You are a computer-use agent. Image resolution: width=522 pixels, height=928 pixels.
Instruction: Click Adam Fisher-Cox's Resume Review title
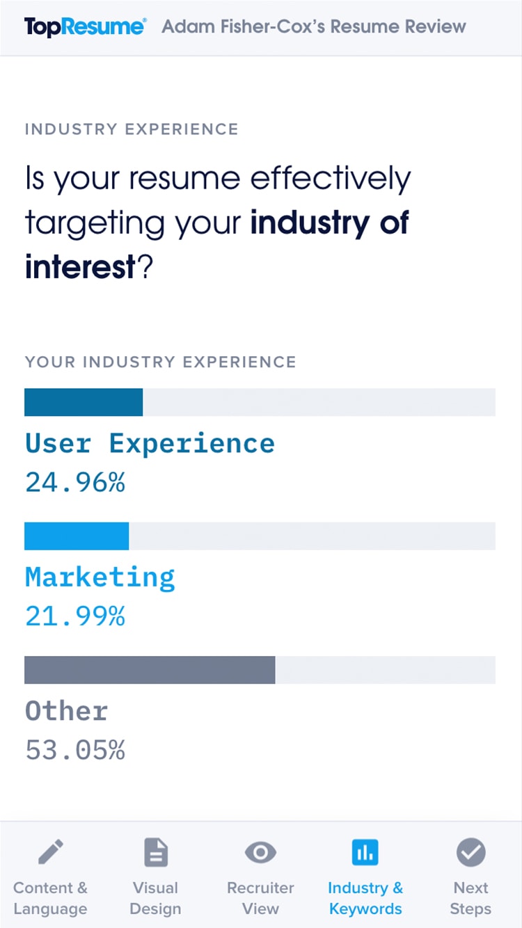314,27
